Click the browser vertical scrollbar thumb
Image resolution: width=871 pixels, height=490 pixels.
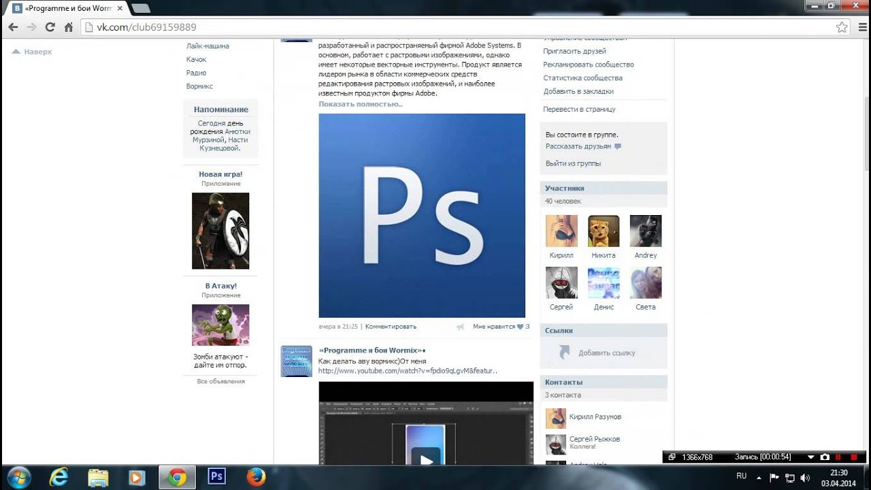point(866,133)
